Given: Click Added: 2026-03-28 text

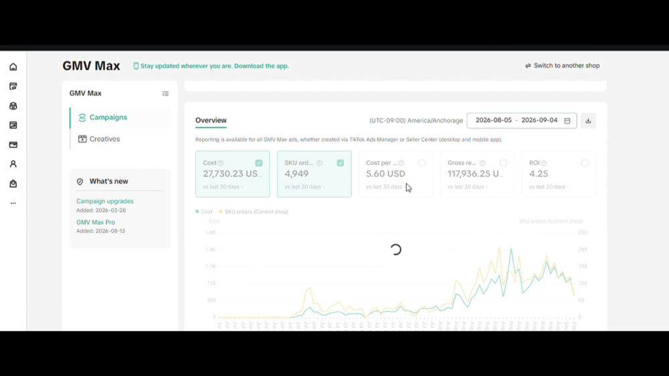Looking at the screenshot, I should (101, 210).
